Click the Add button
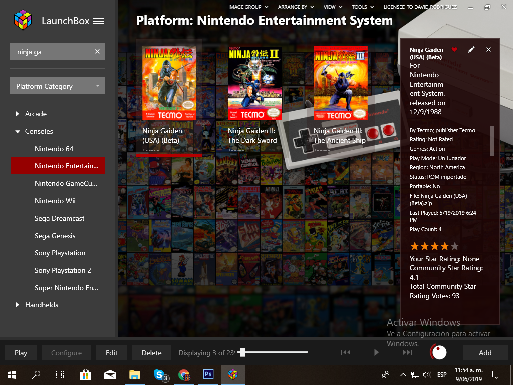The width and height of the screenshot is (513, 385). pyautogui.click(x=485, y=353)
